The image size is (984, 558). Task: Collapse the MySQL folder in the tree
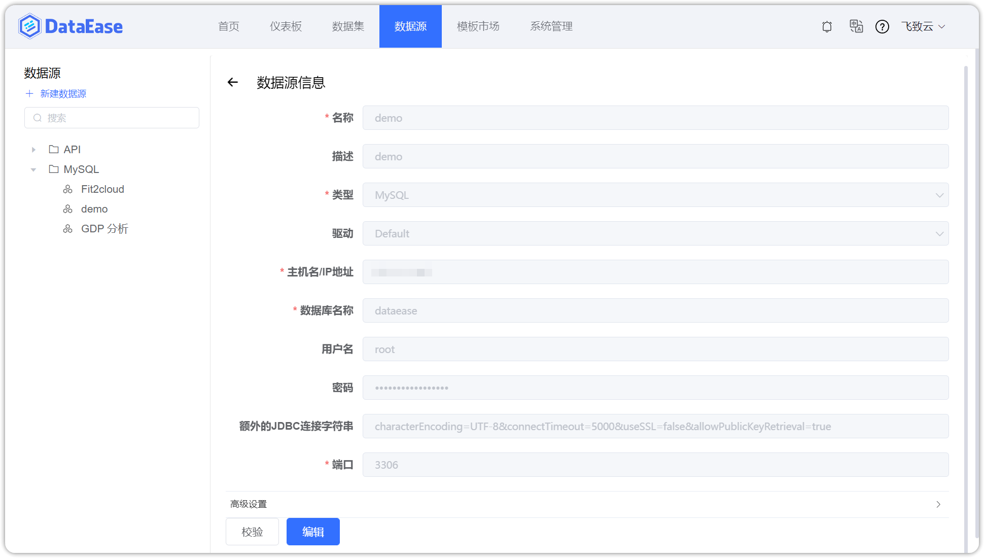click(33, 169)
